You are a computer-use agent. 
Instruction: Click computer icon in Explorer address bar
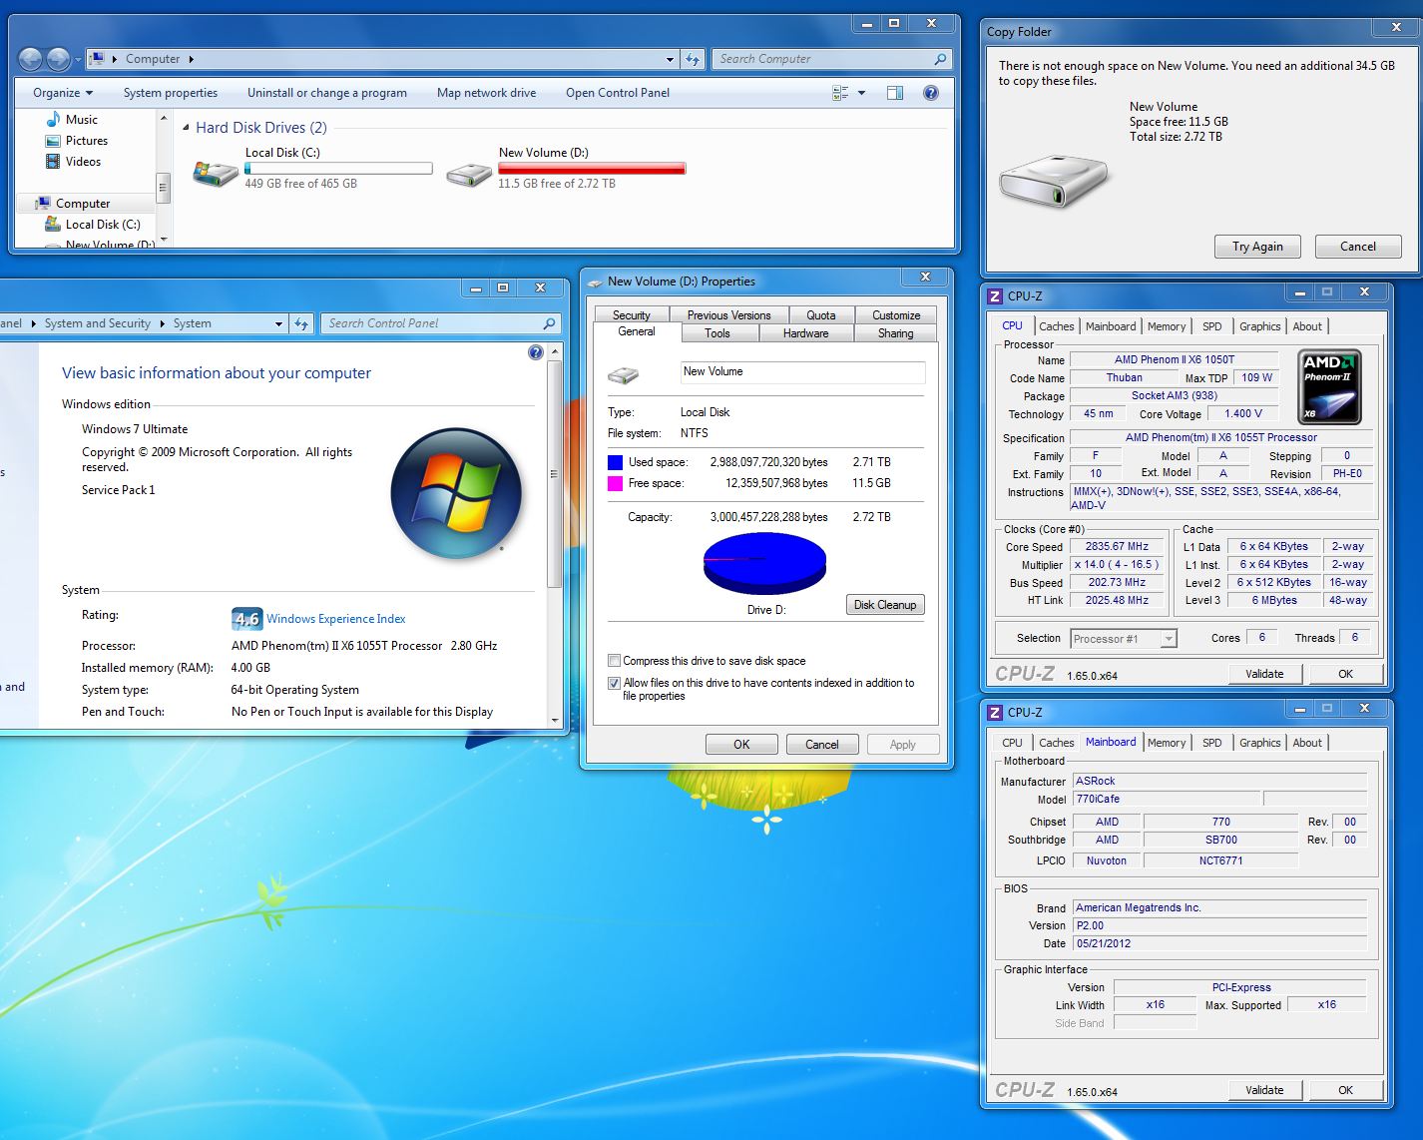click(97, 59)
